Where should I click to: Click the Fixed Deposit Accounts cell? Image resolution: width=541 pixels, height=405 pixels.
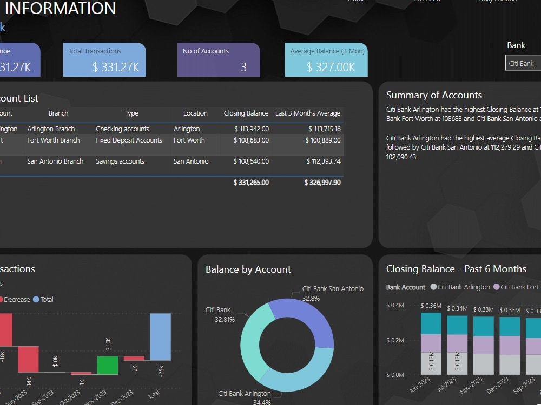(129, 140)
